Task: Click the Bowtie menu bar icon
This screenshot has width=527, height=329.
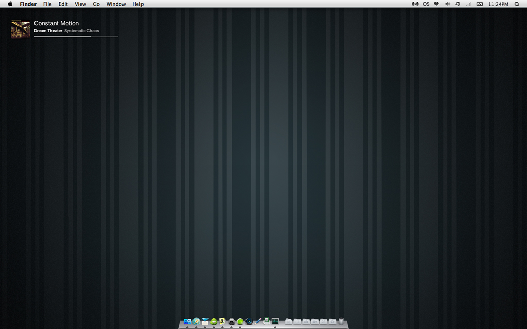Action: 415,4
